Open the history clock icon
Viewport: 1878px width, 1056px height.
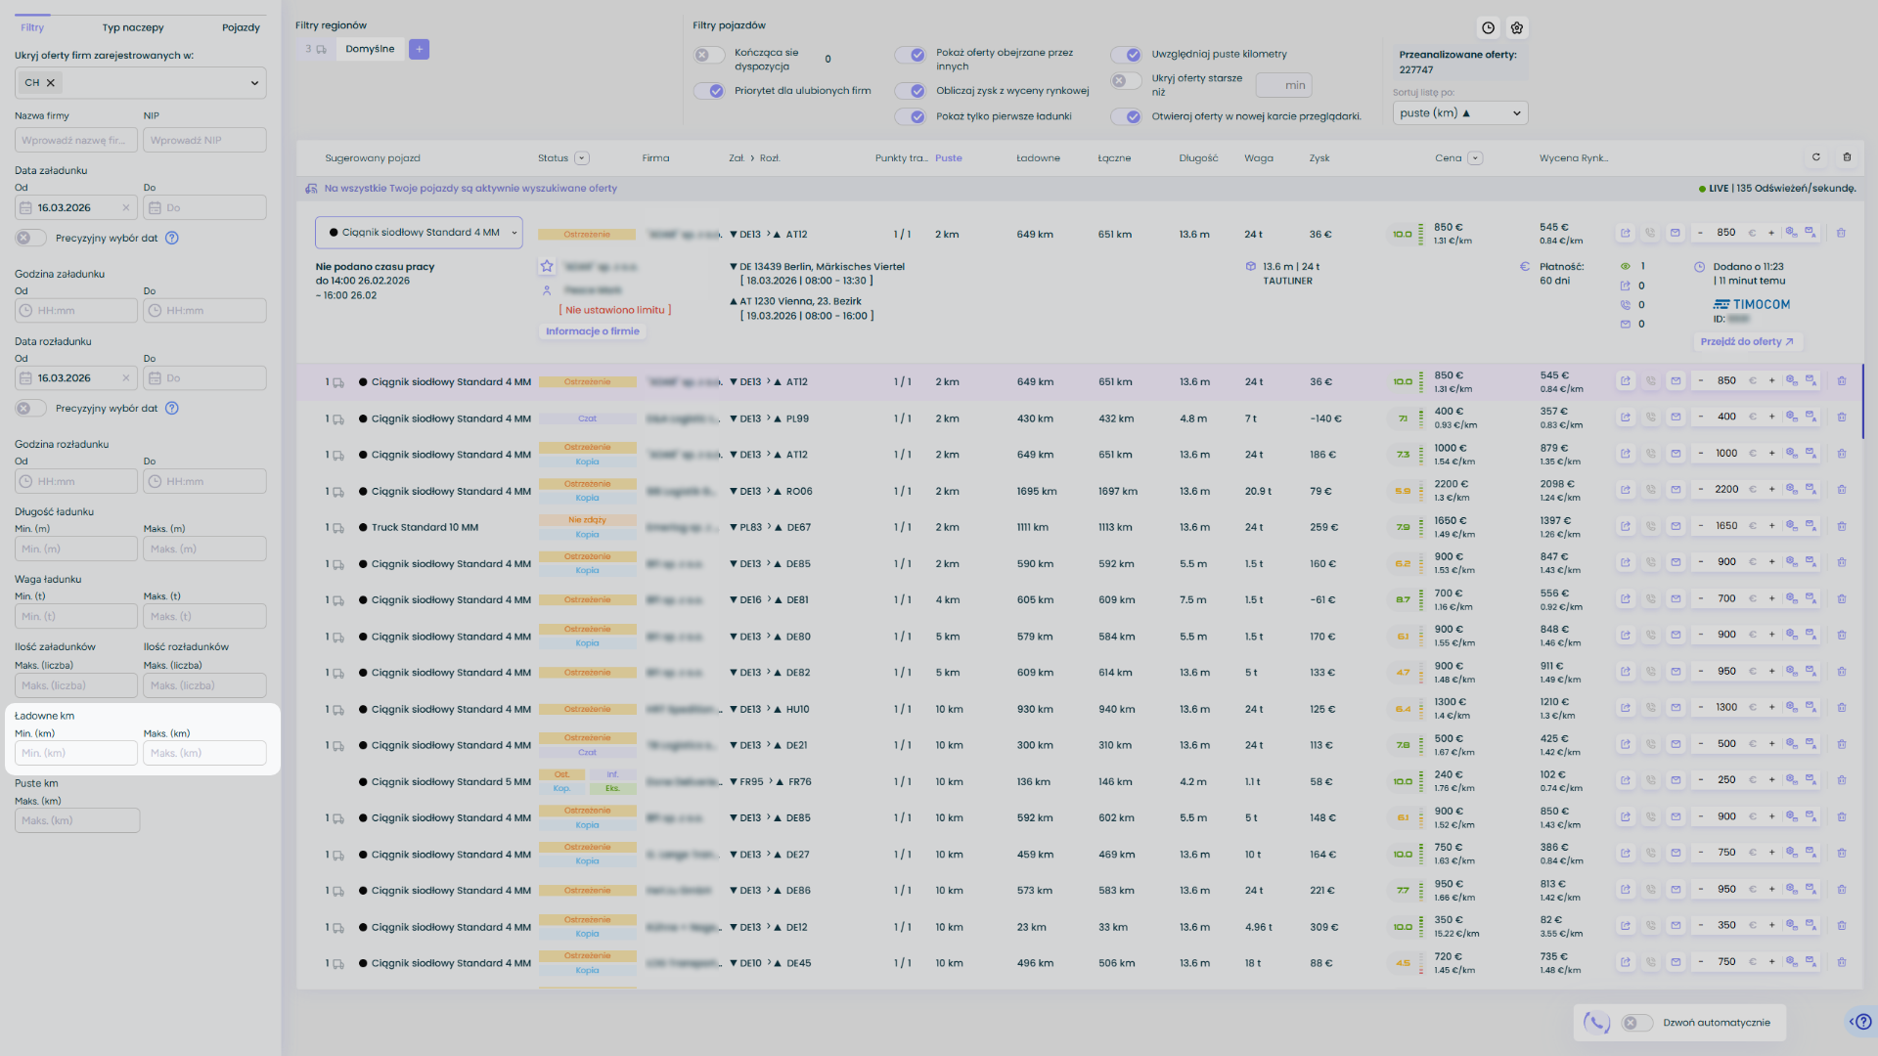tap(1488, 28)
